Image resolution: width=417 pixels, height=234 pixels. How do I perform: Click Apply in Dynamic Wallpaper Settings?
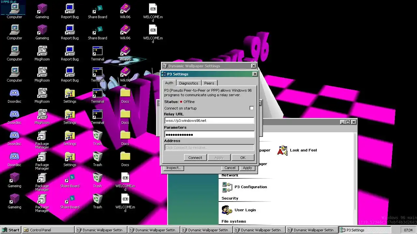tap(247, 168)
